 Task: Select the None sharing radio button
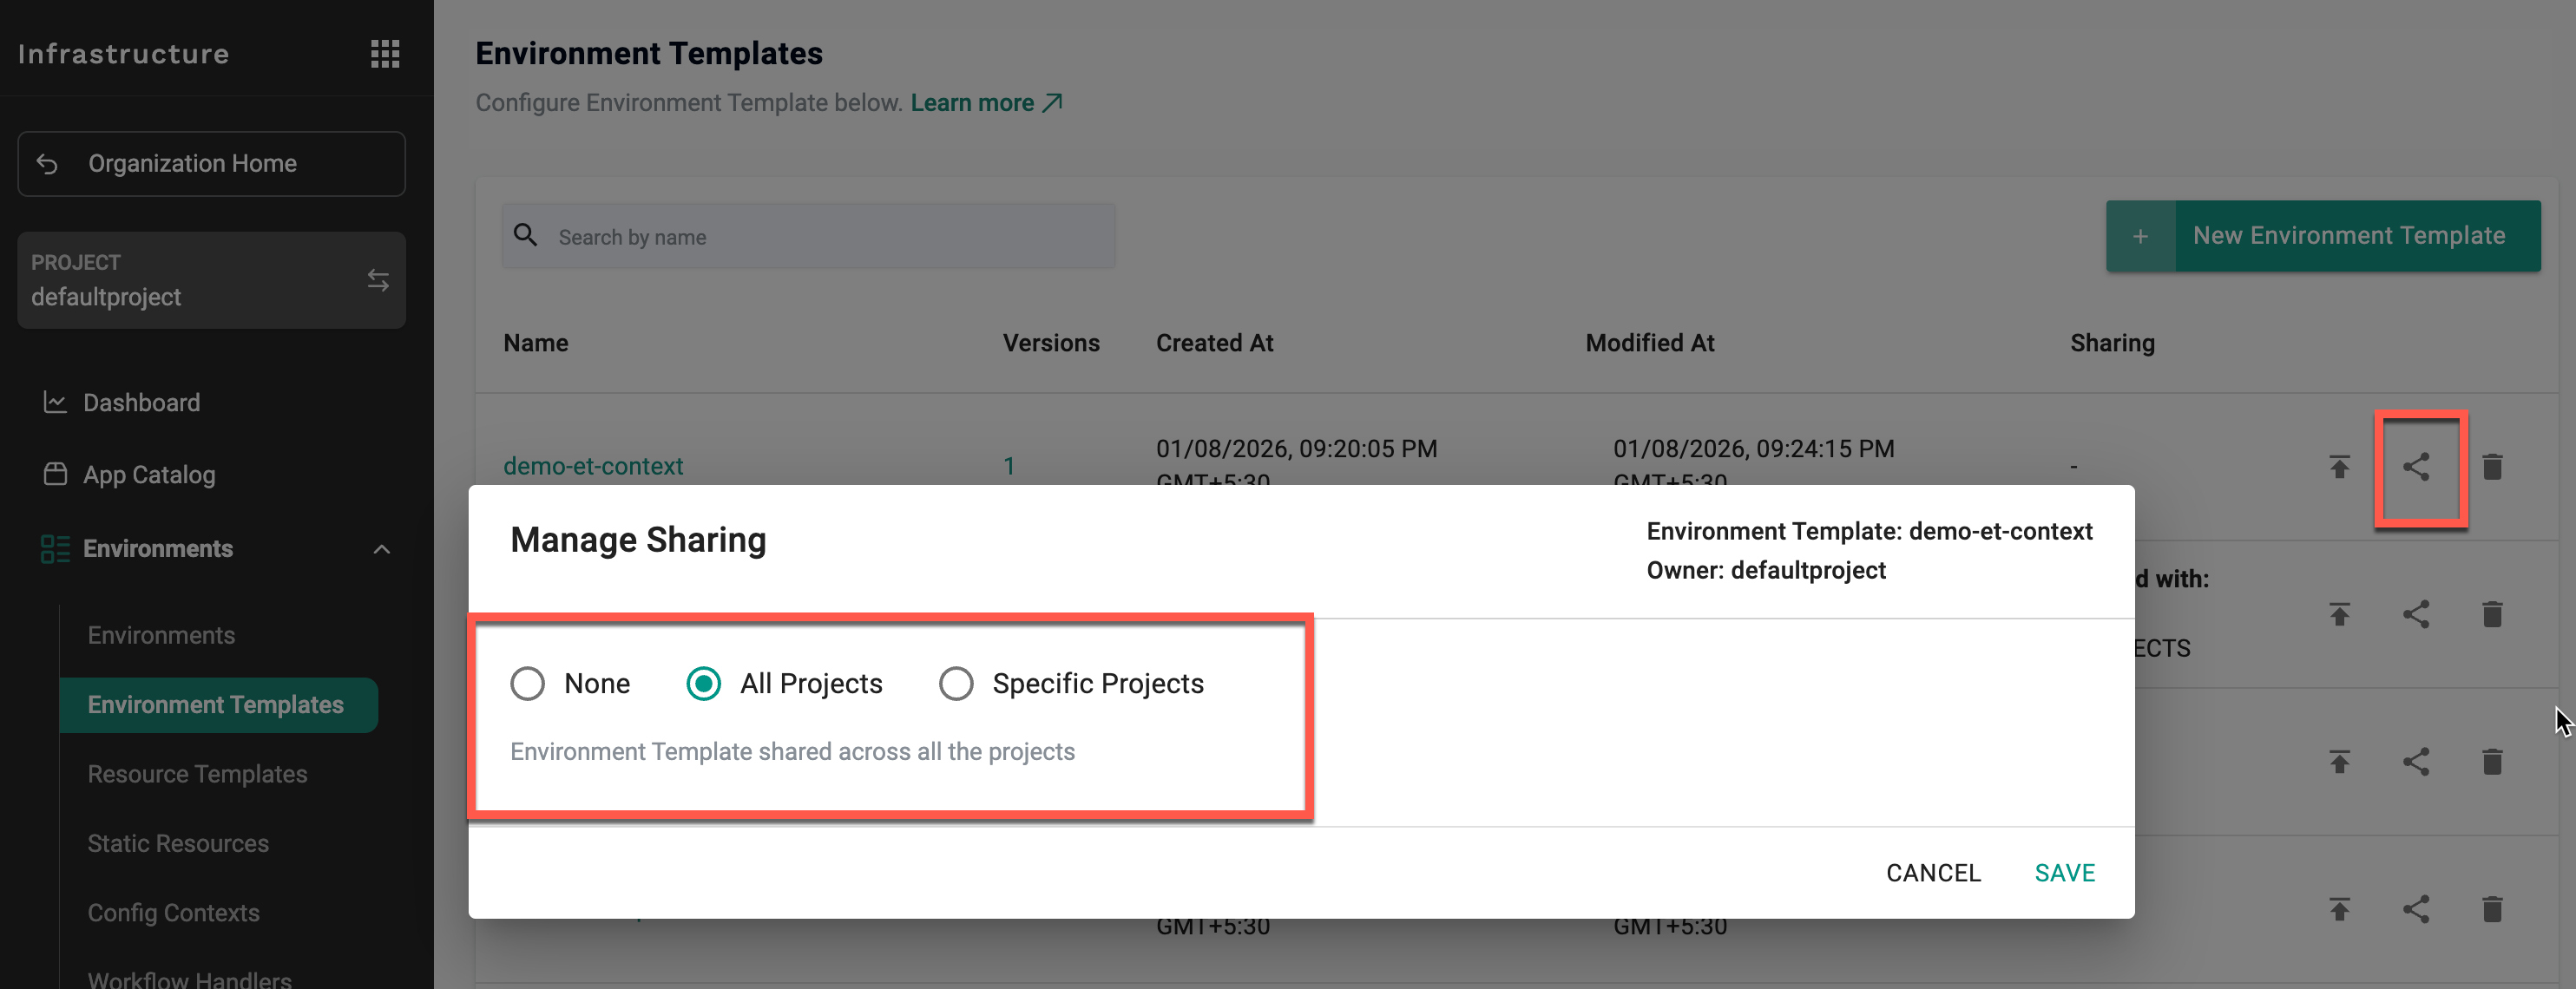click(528, 684)
